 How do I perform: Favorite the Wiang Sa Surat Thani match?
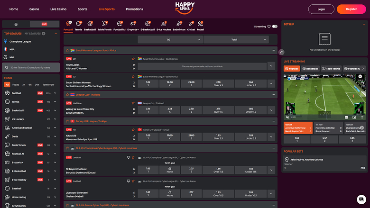point(133,103)
